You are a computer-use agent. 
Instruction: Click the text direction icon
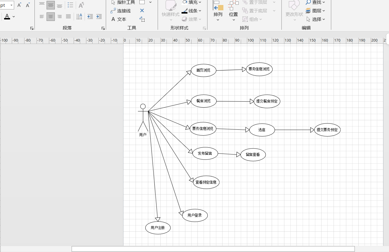click(x=79, y=17)
